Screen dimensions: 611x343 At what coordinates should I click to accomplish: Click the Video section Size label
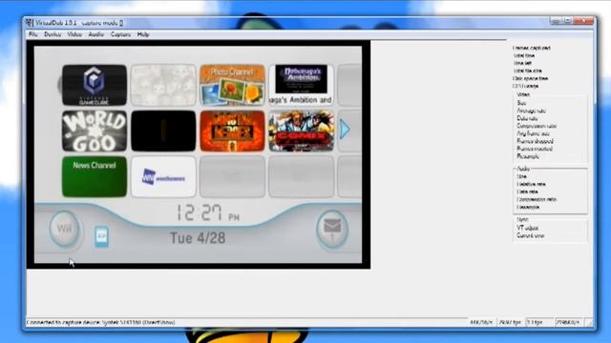point(522,103)
